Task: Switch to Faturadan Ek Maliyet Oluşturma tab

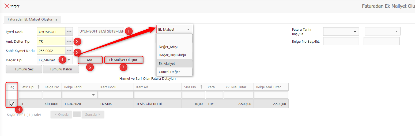Action: [x=32, y=19]
